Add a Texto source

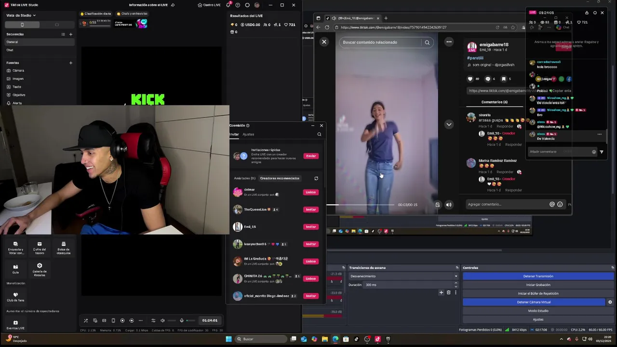click(14, 87)
